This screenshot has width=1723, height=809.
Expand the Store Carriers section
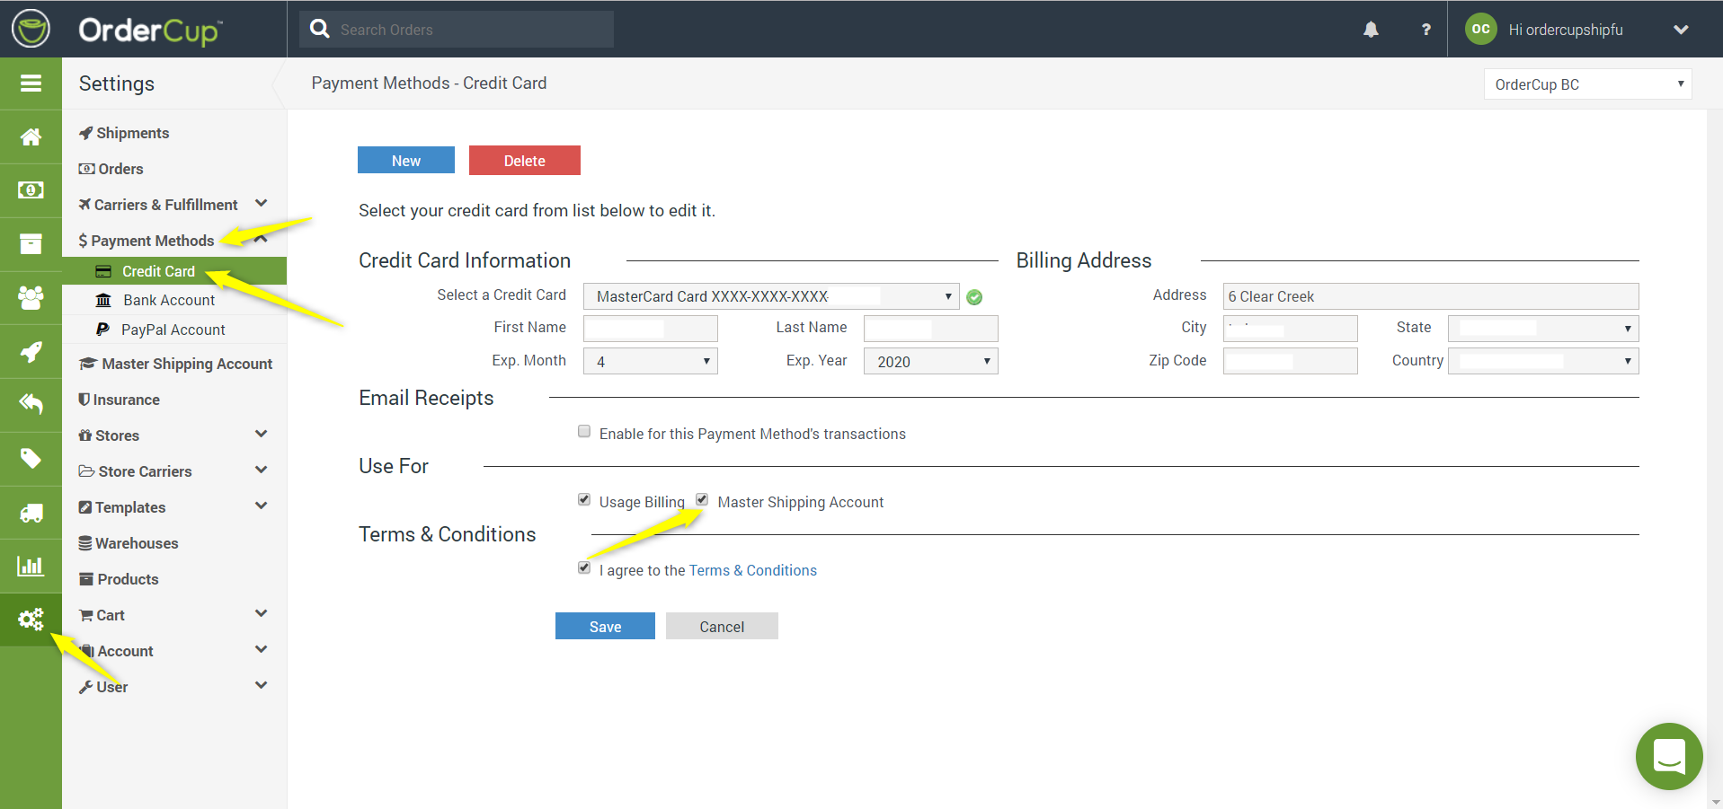click(261, 470)
